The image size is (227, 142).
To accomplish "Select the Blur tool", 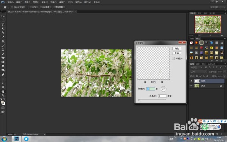I will (x=3, y=66).
